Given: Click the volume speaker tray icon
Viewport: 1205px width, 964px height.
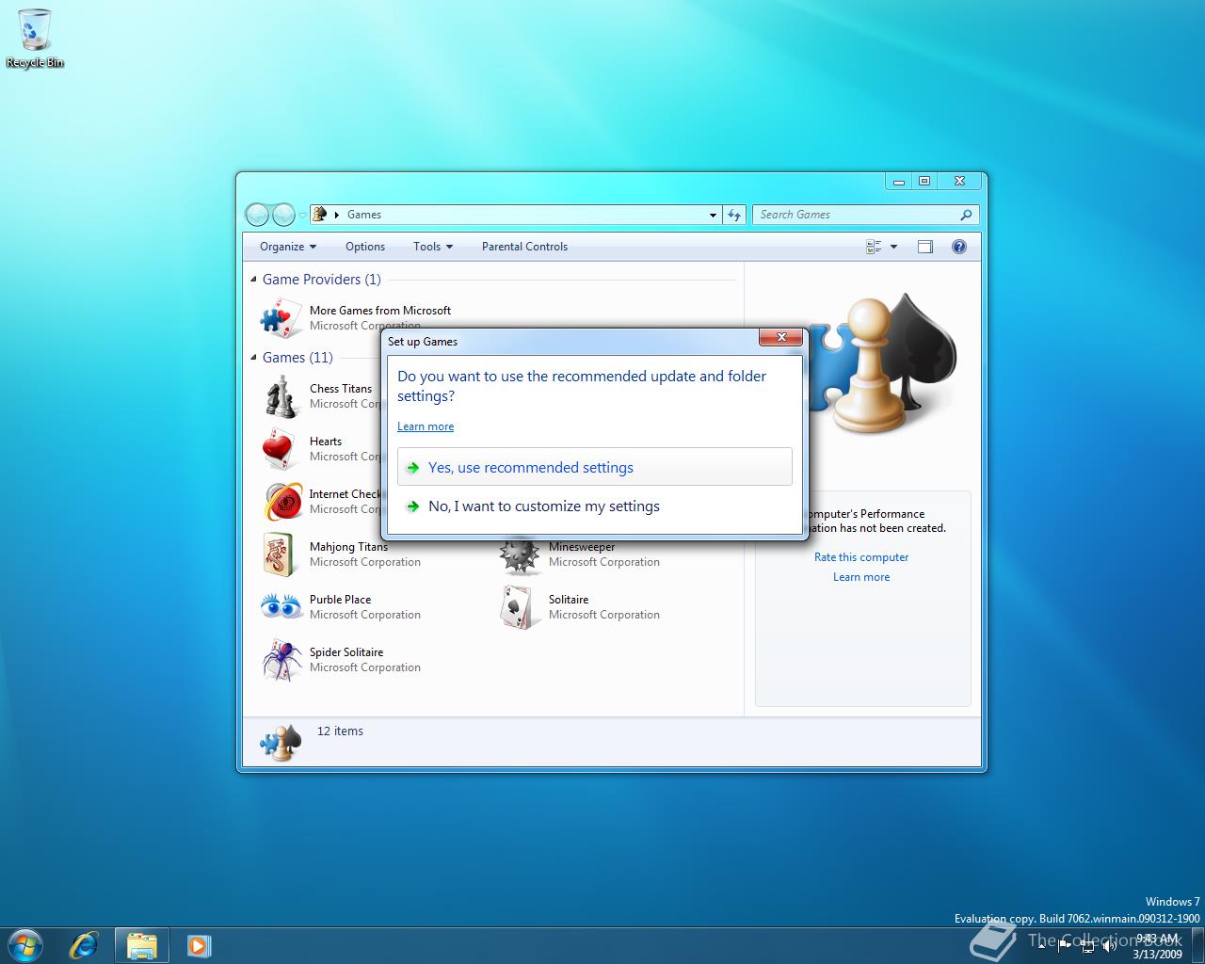Looking at the screenshot, I should (x=1110, y=946).
